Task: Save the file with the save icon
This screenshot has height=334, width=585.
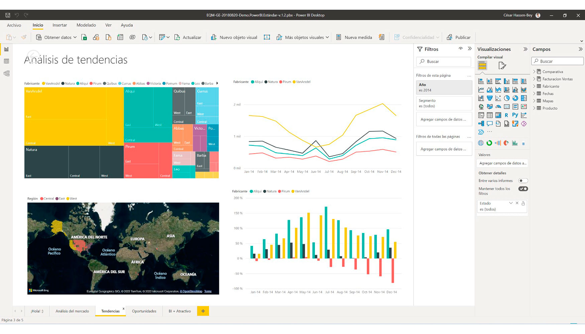Action: tap(8, 15)
